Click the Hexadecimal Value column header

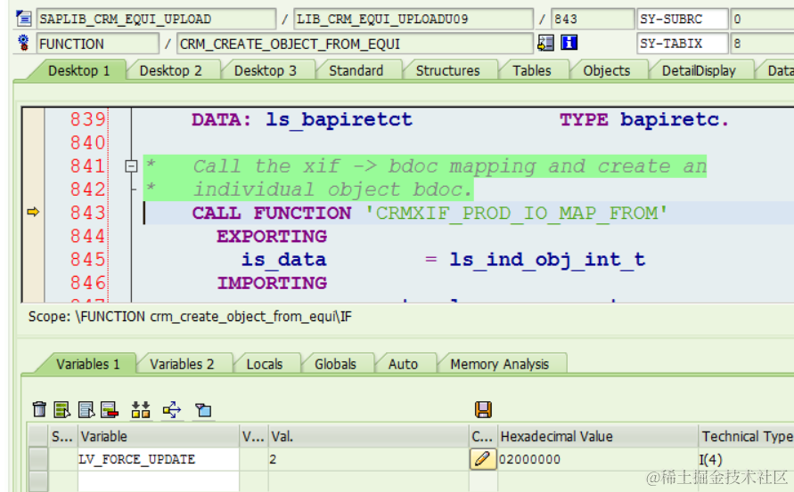(x=598, y=436)
